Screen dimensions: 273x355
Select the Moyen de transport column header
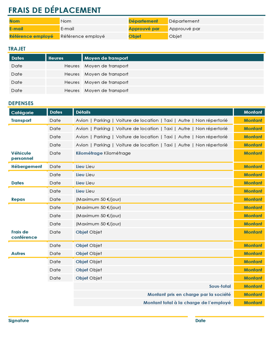click(x=173, y=58)
